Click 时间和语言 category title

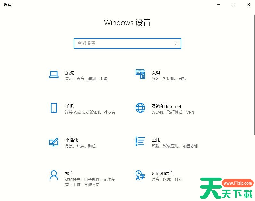point(162,173)
